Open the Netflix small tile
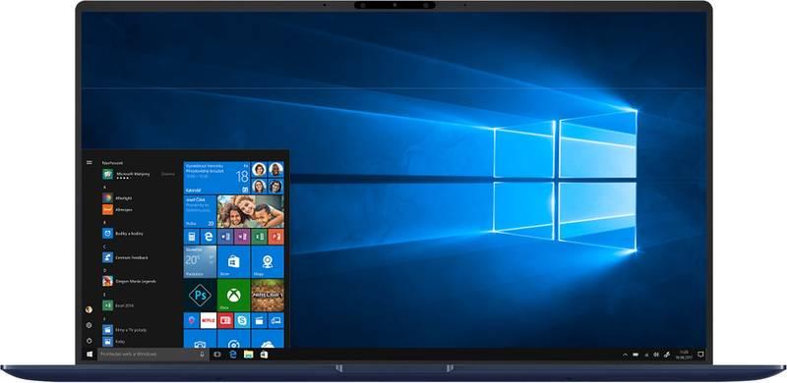 pos(209,320)
